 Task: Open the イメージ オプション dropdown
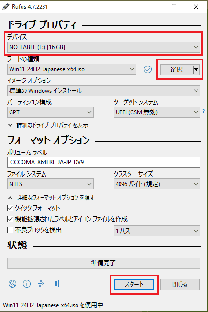point(104,91)
